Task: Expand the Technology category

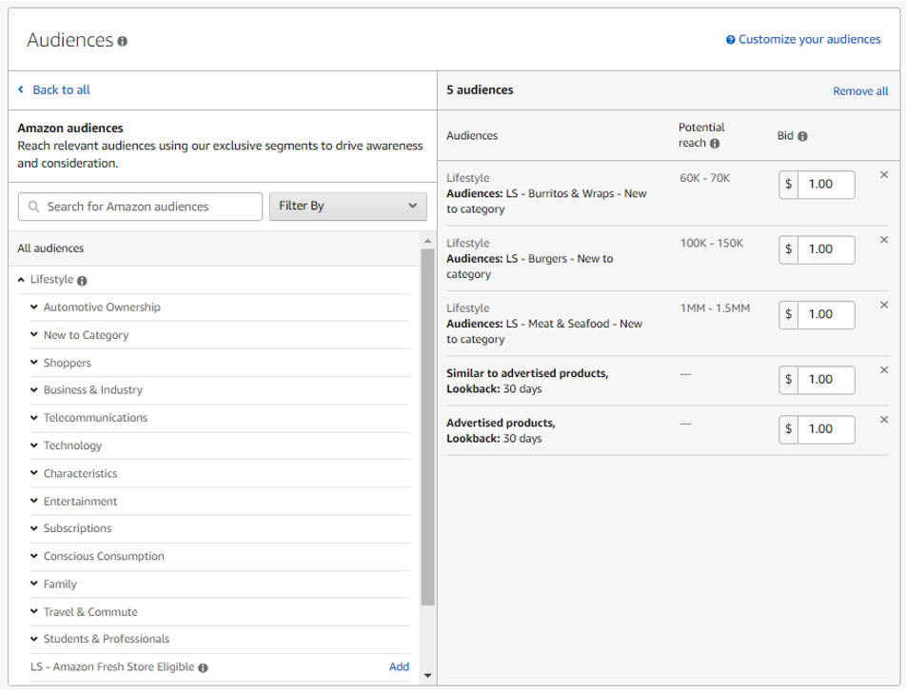Action: pos(34,445)
